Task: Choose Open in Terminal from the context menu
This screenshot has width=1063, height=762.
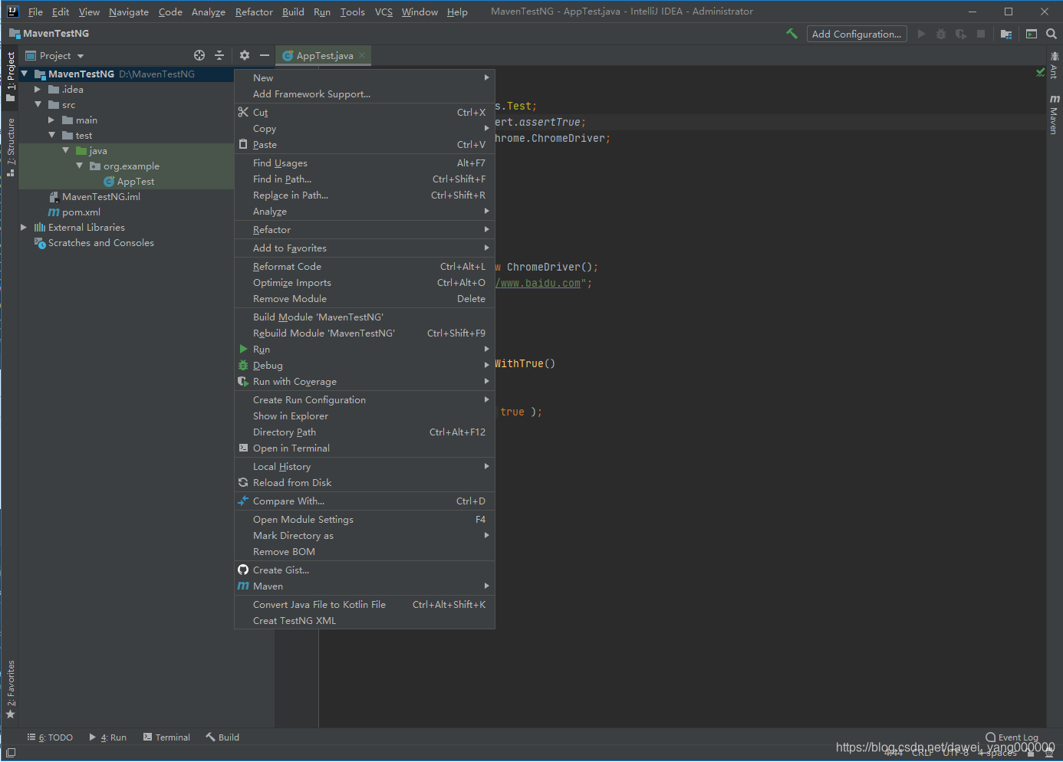Action: click(x=364, y=448)
